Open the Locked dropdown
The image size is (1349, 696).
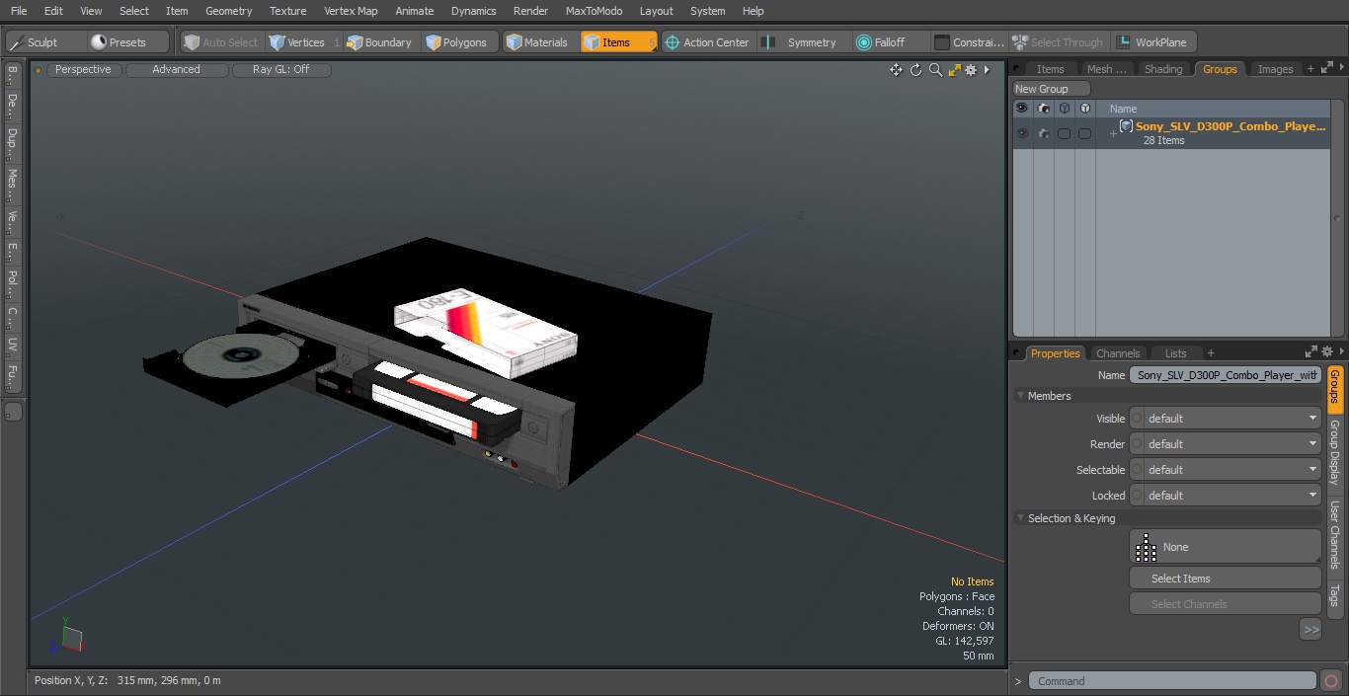click(1226, 496)
